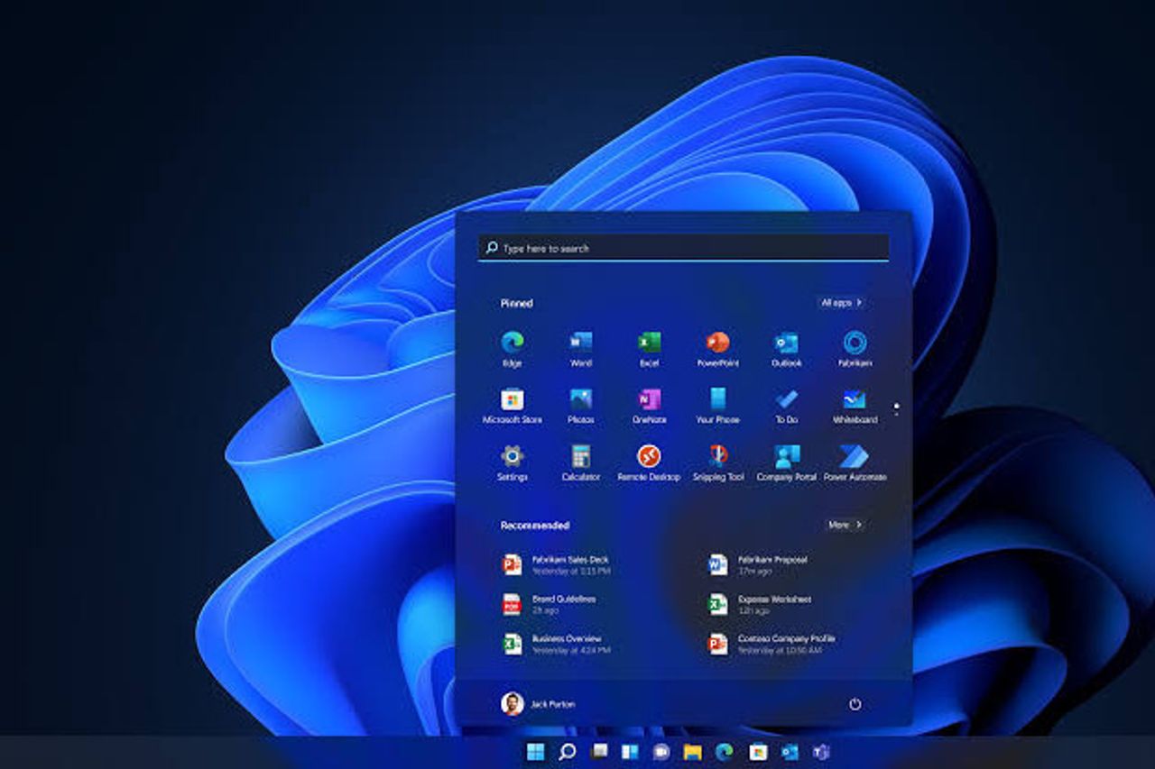1155x769 pixels.
Task: Click the Windows Start button on taskbar
Action: tap(535, 752)
